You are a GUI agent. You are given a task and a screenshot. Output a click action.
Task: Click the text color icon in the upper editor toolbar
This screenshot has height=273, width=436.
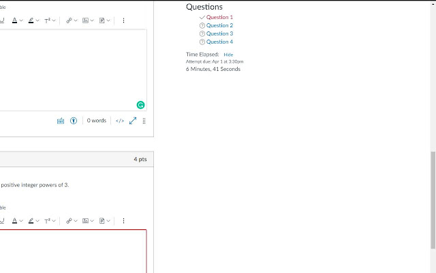click(14, 20)
